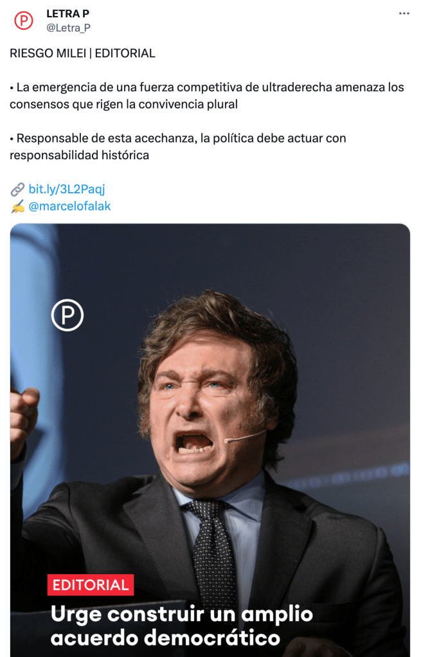
Task: Open the three-dot more options menu
Action: pyautogui.click(x=404, y=13)
